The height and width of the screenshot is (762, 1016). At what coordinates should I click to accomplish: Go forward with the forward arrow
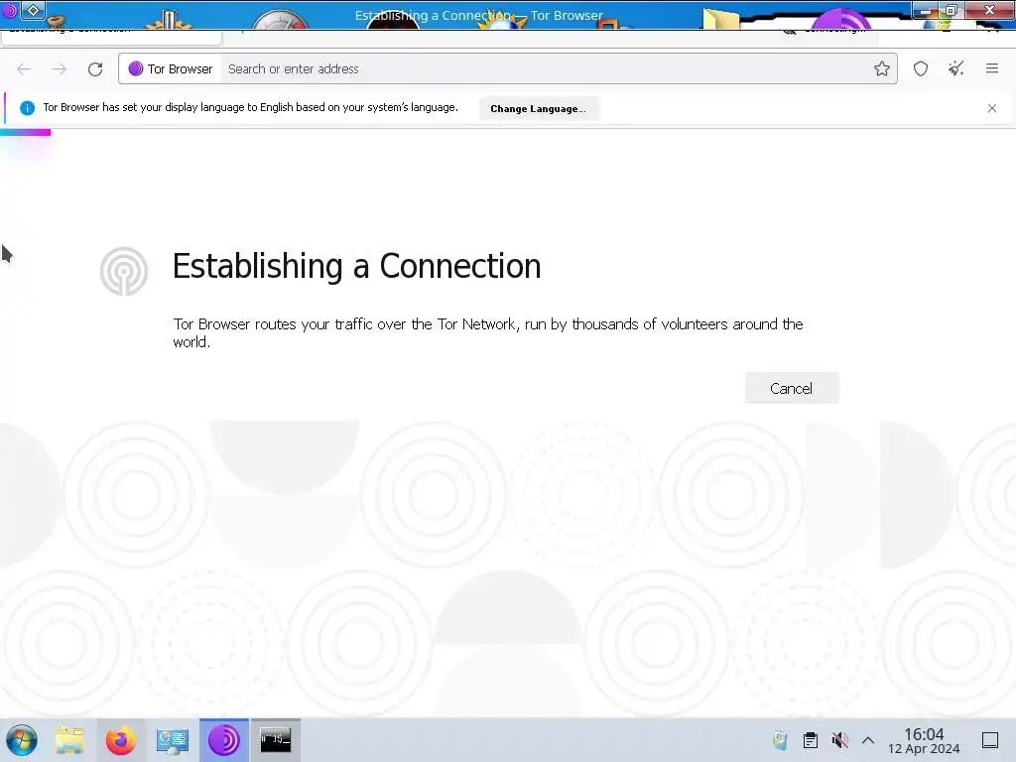tap(59, 68)
